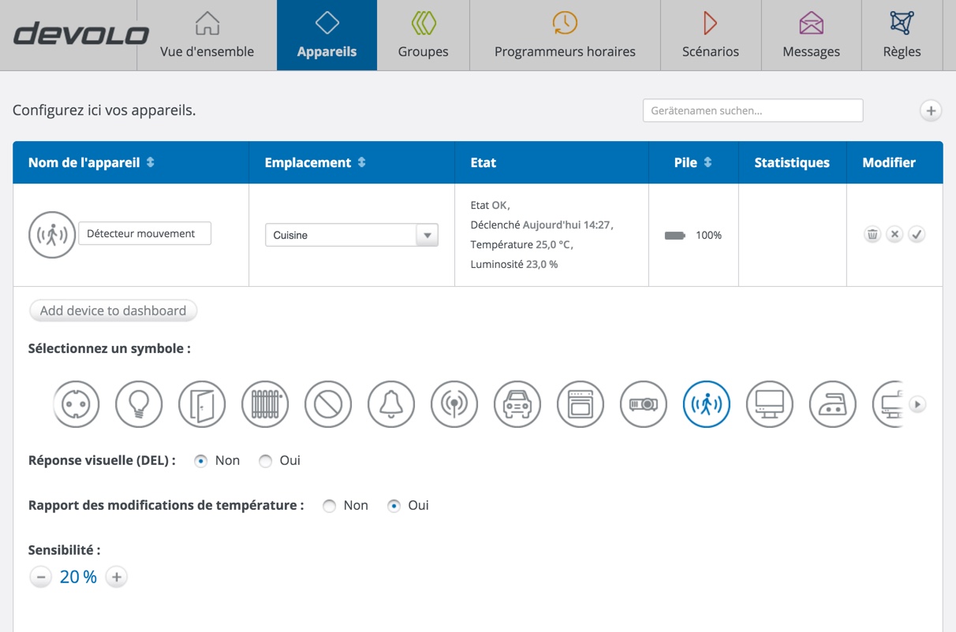The height and width of the screenshot is (632, 956).
Task: Cancel editing with the X icon
Action: pos(894,234)
